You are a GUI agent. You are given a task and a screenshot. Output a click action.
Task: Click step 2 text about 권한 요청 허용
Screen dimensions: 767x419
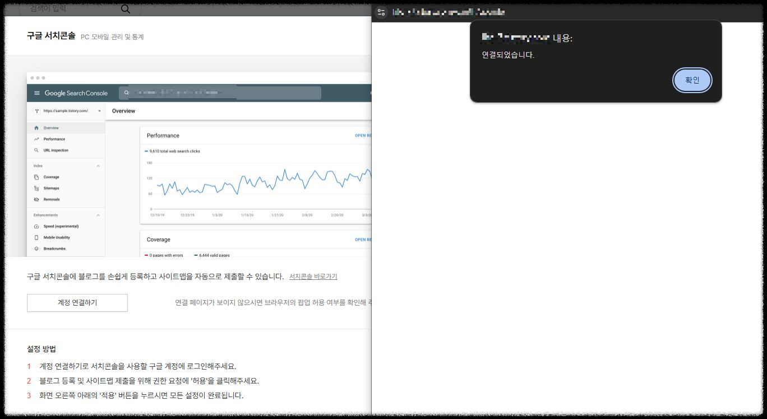click(149, 381)
